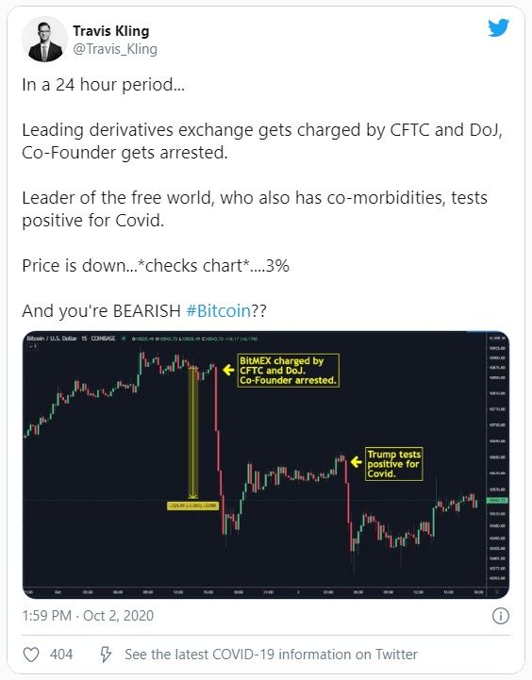Click the lightning bolt icon
Screen dimensions: 532x680
click(106, 655)
